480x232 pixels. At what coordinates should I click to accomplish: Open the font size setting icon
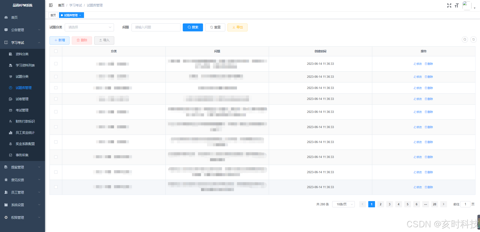(x=457, y=5)
